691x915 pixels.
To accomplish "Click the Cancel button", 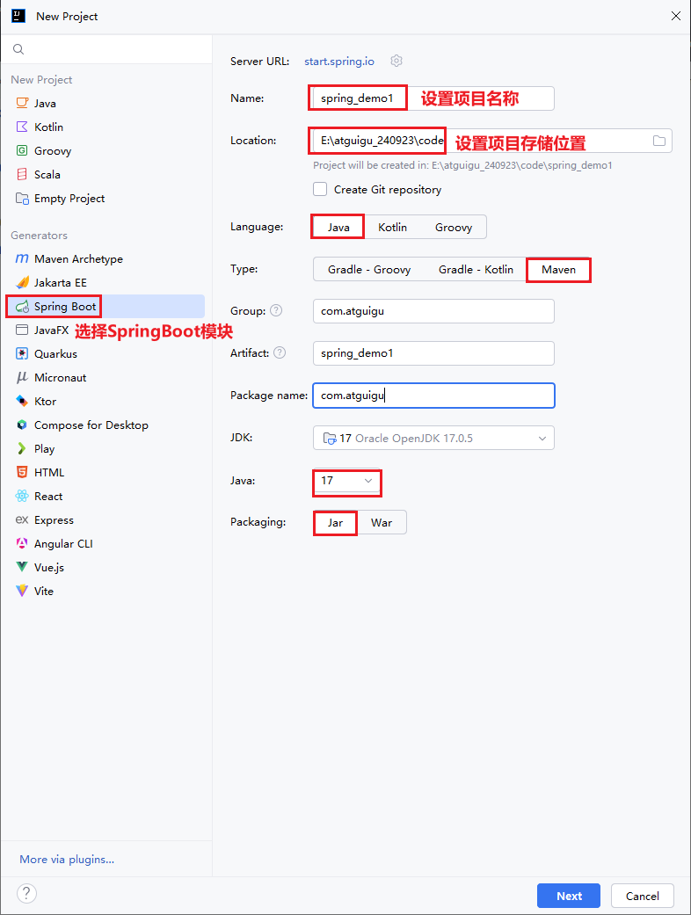I will point(643,896).
